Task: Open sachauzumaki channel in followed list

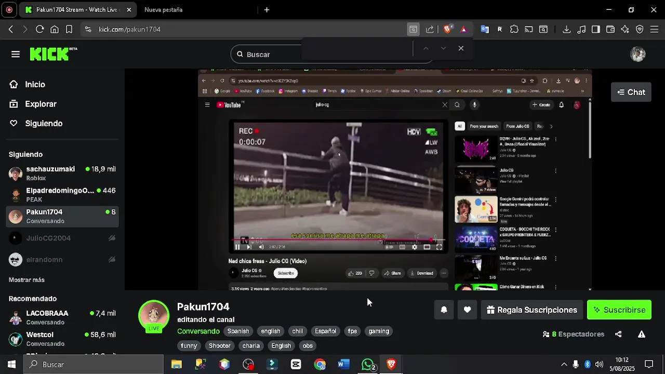Action: point(62,173)
